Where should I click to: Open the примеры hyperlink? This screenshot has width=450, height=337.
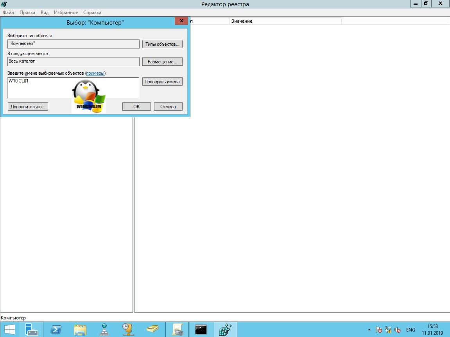click(x=95, y=73)
